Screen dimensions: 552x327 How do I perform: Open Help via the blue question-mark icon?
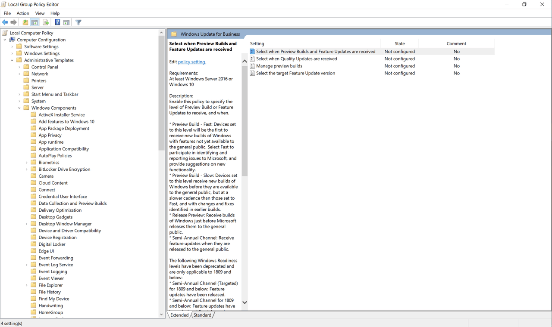pyautogui.click(x=57, y=22)
